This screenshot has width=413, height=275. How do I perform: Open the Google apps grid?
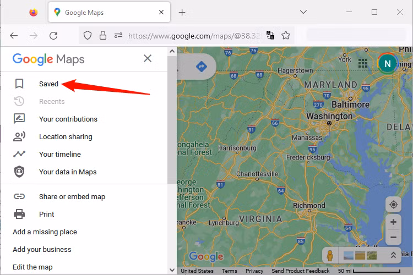pyautogui.click(x=363, y=64)
